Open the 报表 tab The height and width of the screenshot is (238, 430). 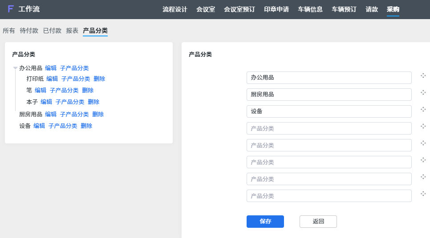click(72, 31)
